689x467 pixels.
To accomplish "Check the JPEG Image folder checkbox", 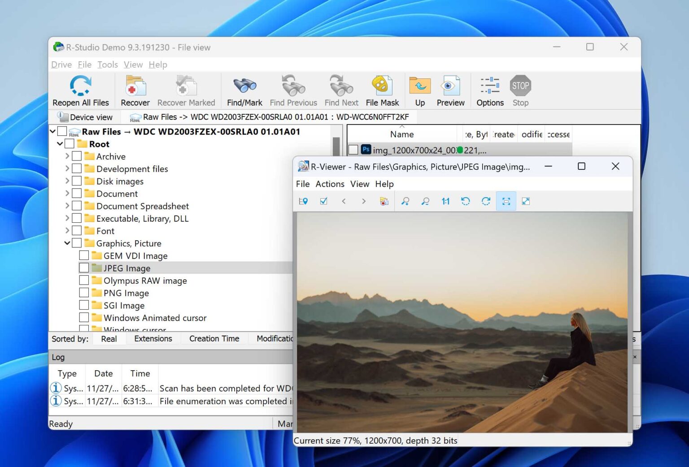I will pyautogui.click(x=84, y=268).
